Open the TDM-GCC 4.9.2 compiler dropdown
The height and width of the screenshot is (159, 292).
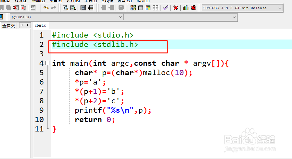click(242, 8)
